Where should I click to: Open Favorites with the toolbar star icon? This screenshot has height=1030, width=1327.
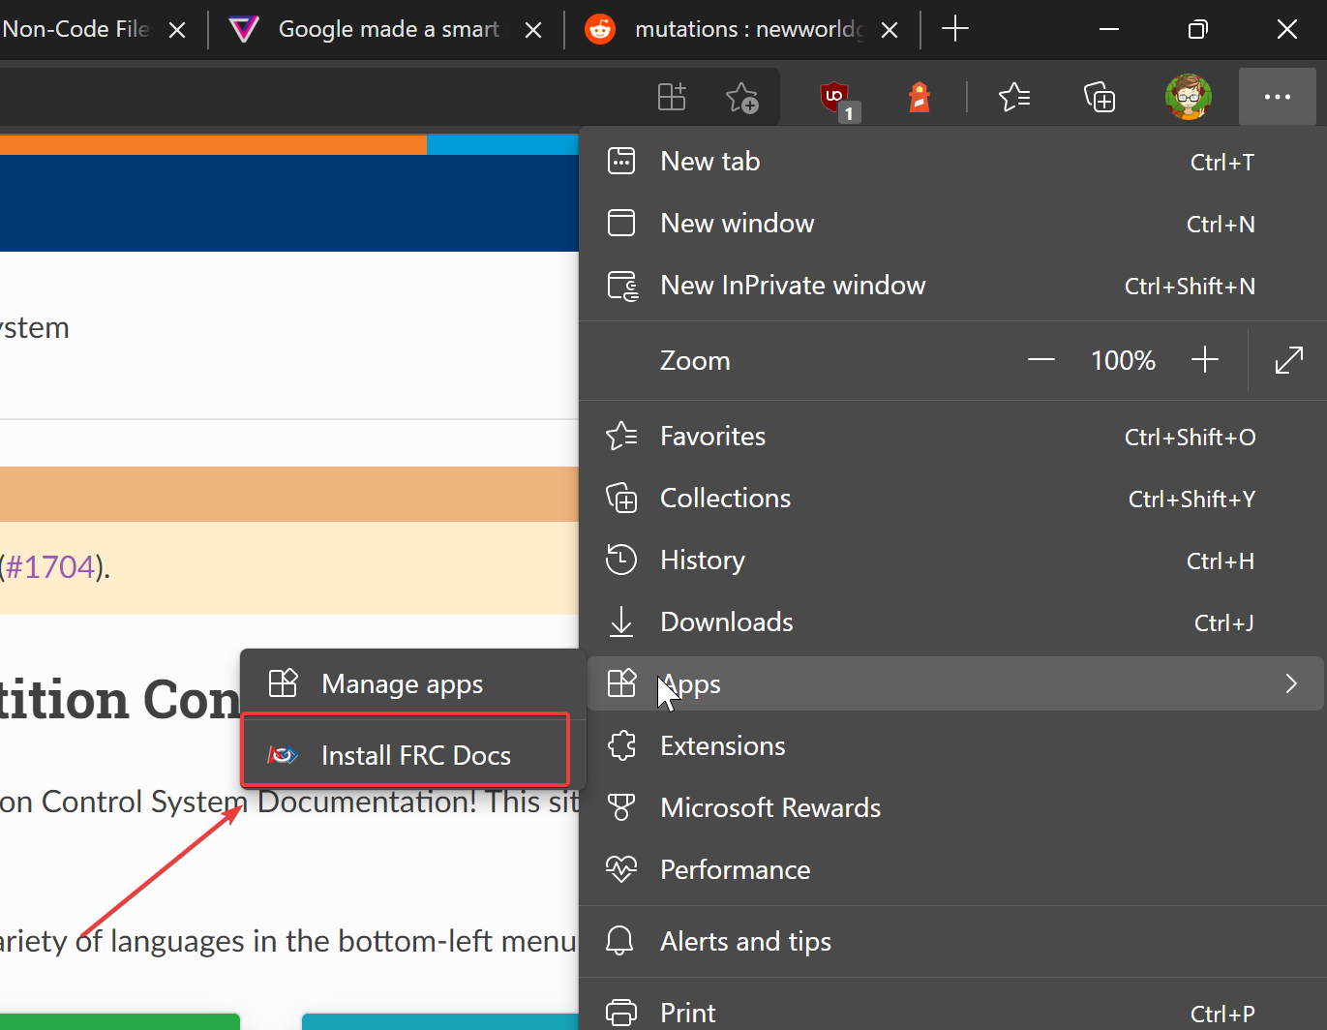(x=1014, y=97)
